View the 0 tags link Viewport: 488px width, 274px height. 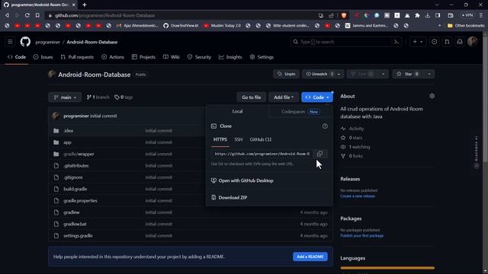click(x=124, y=97)
